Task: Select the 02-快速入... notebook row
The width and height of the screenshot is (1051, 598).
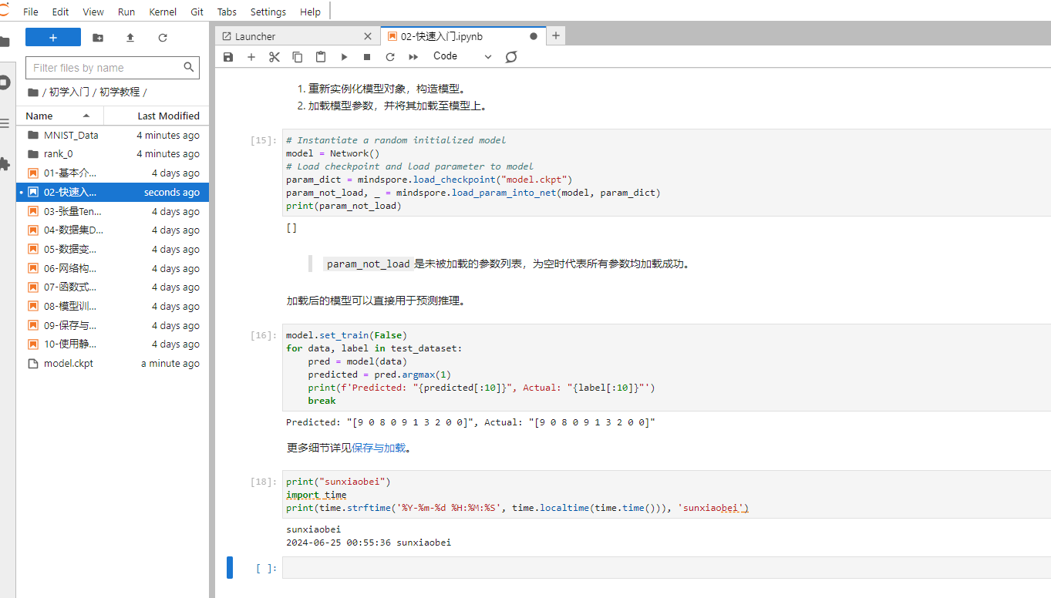Action: tap(113, 193)
